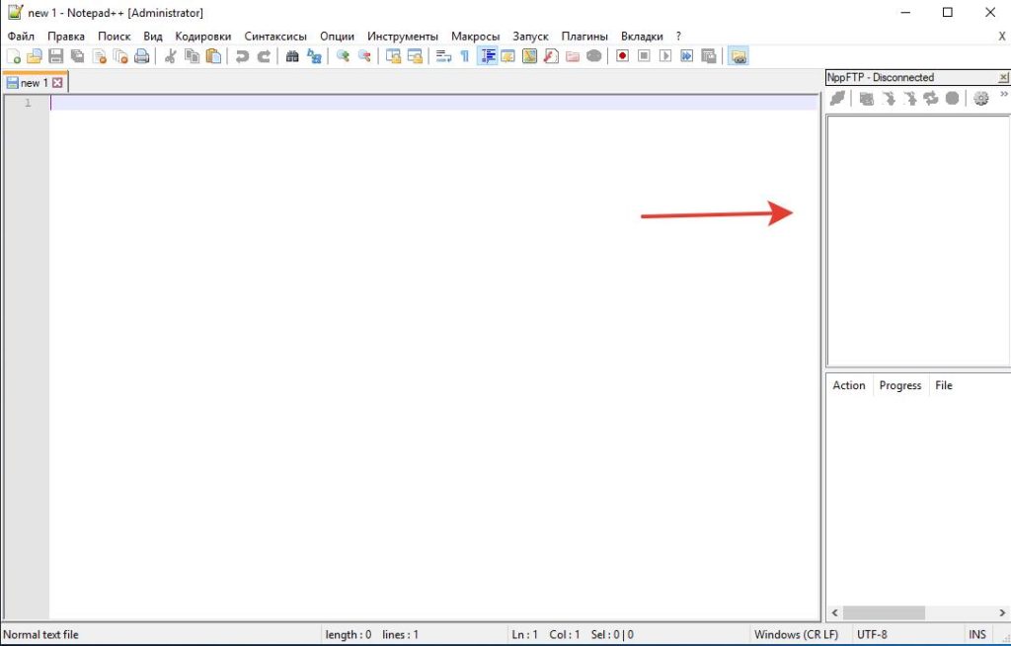Redo the action in the toolbar
Viewport: 1011px width, 646px height.
[x=263, y=56]
